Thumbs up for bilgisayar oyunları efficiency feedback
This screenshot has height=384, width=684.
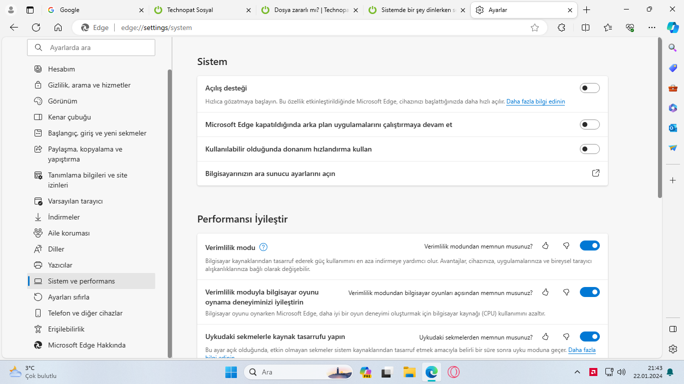click(x=545, y=292)
